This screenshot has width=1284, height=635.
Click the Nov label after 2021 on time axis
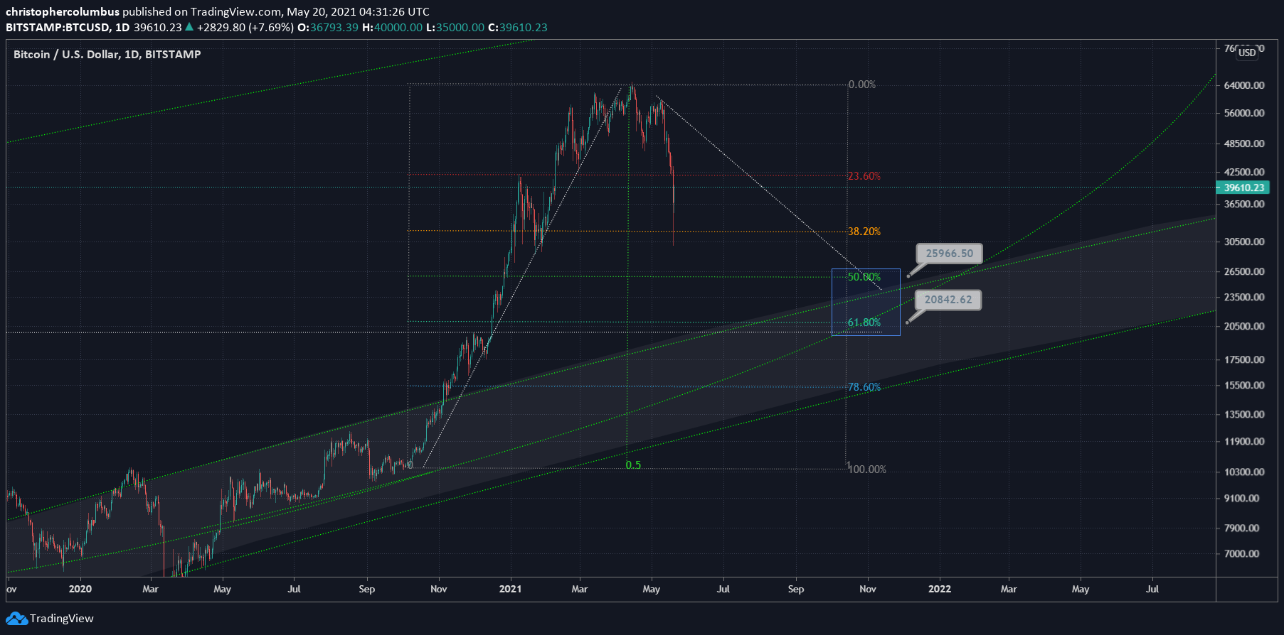pyautogui.click(x=868, y=589)
